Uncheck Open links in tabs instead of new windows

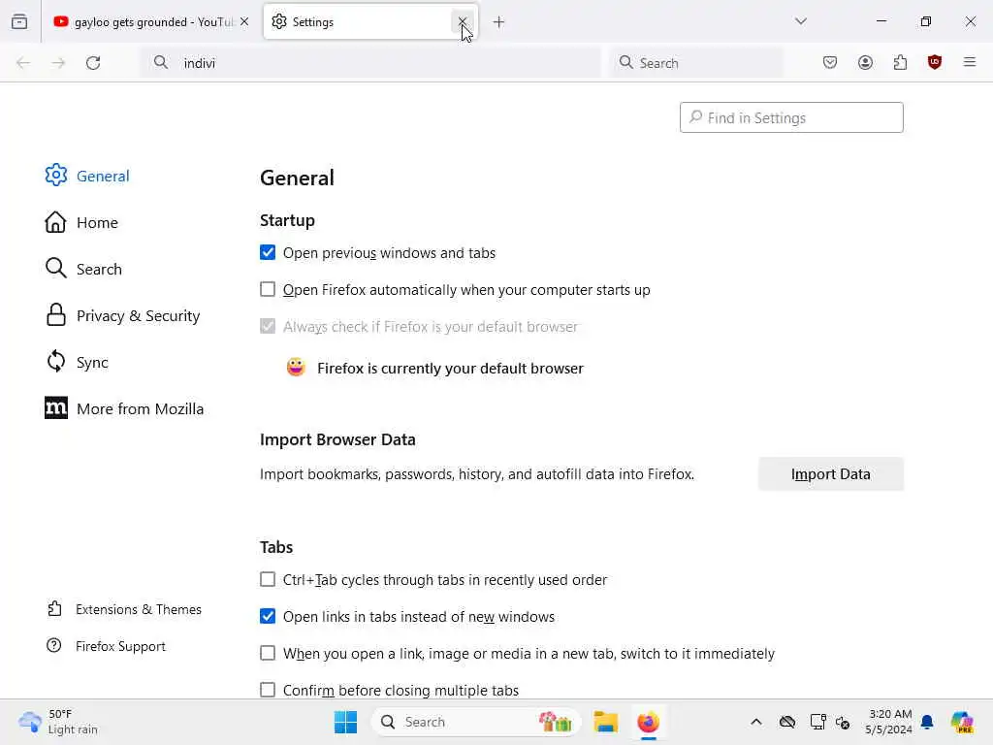coord(268,616)
